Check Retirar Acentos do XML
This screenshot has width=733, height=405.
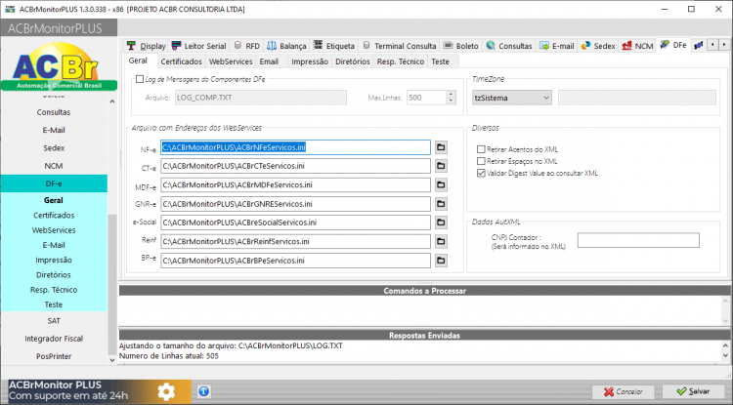tap(481, 149)
